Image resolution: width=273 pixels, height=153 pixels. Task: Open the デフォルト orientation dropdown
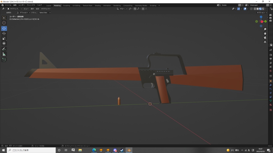coord(23,13)
